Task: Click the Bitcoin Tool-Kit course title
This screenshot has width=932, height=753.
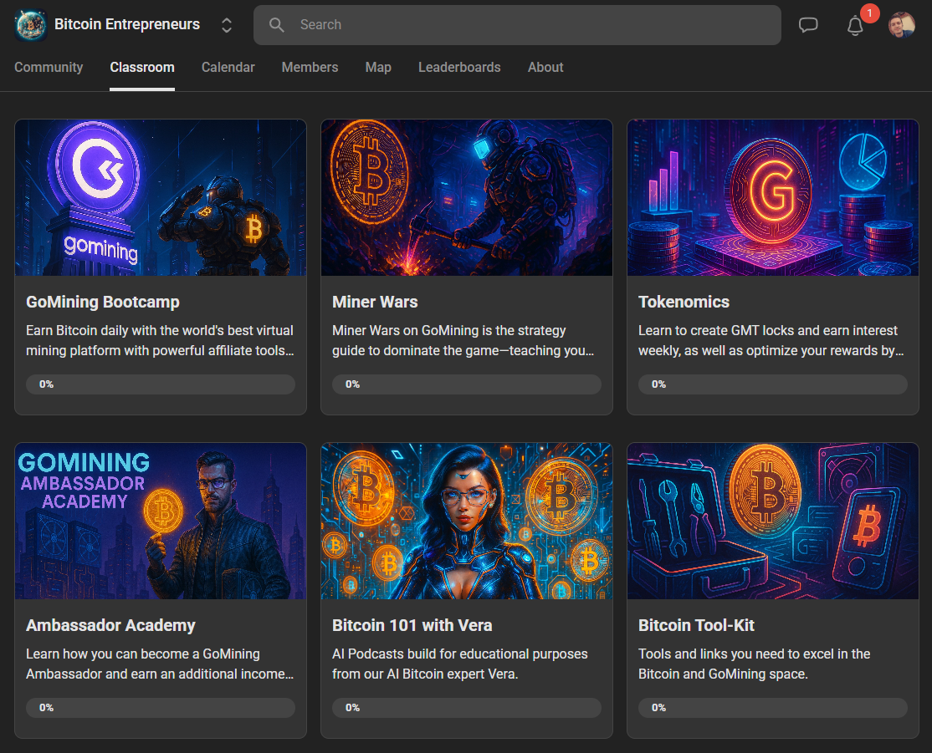Action: point(696,625)
